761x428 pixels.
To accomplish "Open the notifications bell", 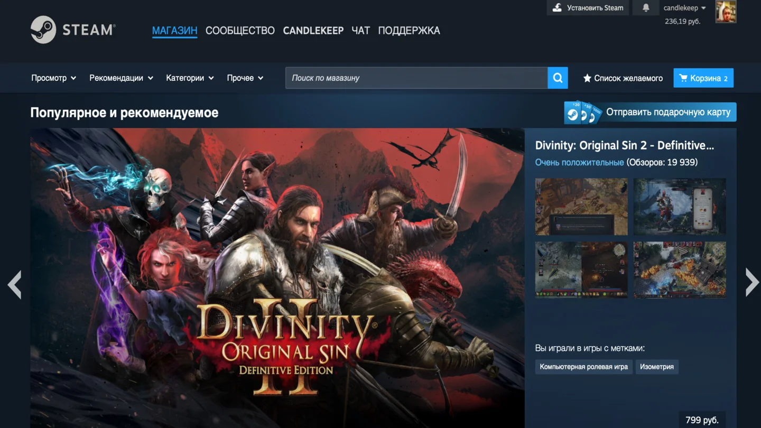I will [646, 8].
